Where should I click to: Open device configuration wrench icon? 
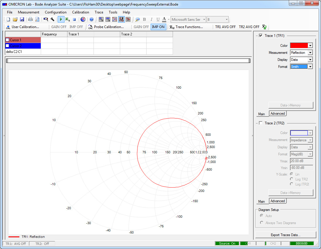point(52,19)
